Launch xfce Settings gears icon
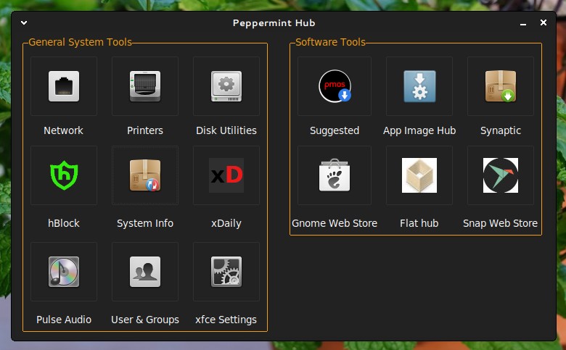The image size is (566, 350). tap(226, 272)
